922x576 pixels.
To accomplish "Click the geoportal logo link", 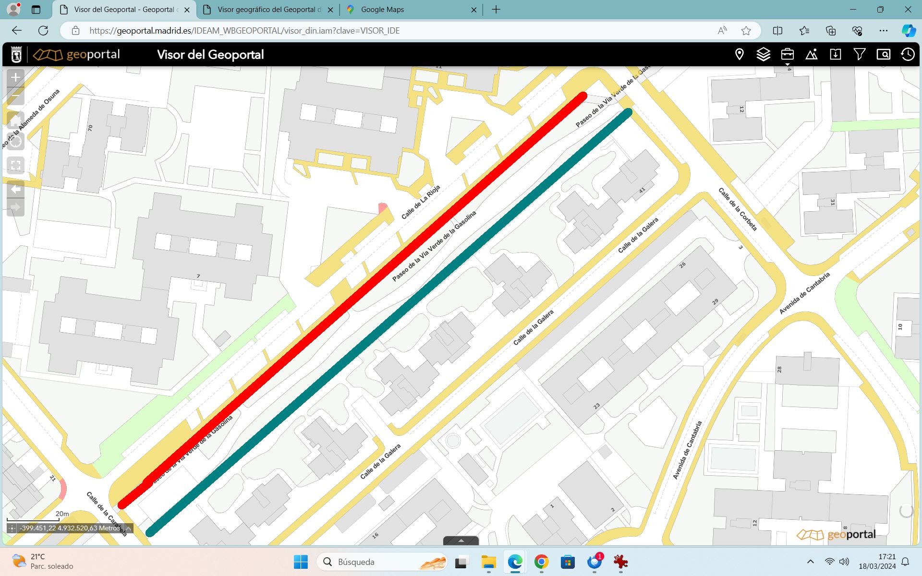I will (77, 54).
